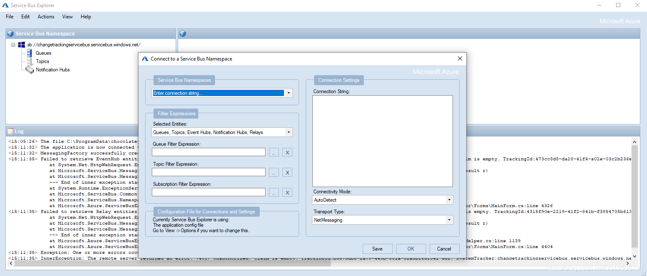Open the Topic Filter Expression editor button
This screenshot has height=276, width=647.
[274, 172]
